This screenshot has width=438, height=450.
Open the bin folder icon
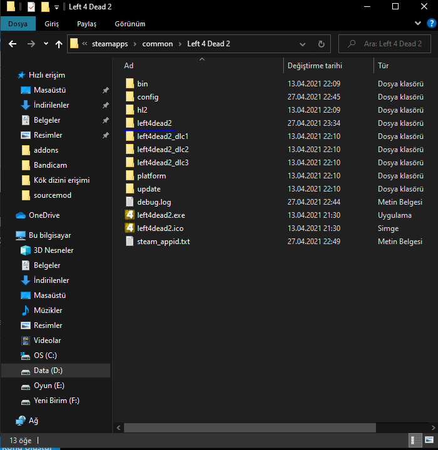pyautogui.click(x=130, y=84)
